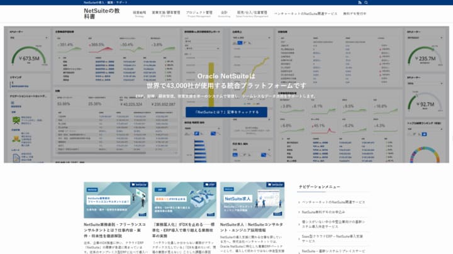453x254 pixels.
Task: Click the ナビゲーションメニュー sidebar heading
Action: click(x=319, y=187)
